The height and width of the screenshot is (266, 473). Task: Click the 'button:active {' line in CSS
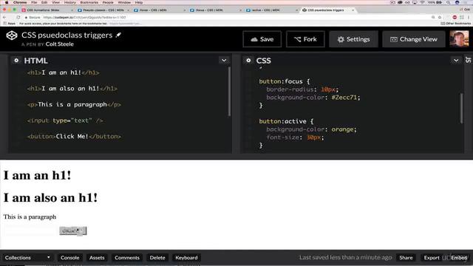coord(286,121)
